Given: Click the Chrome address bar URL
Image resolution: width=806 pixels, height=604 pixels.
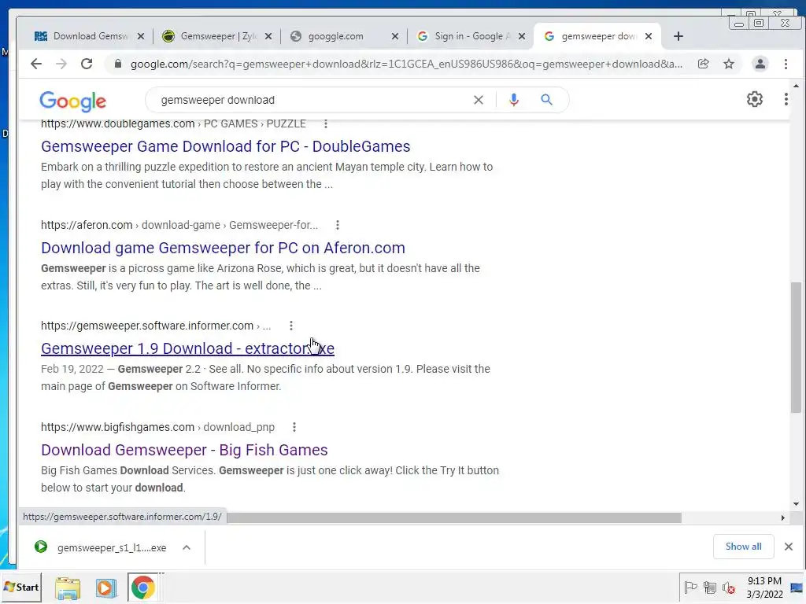Looking at the screenshot, I should pos(406,64).
